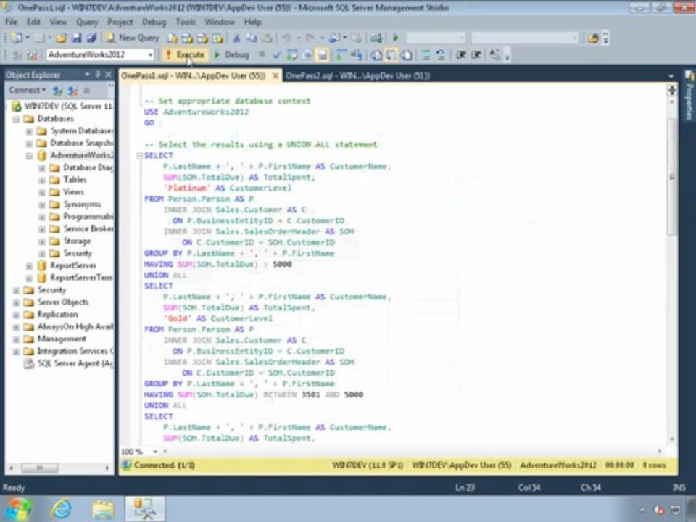This screenshot has height=522, width=696.
Task: Click the rightmost icon on the standard toolbar
Action: pyautogui.click(x=592, y=38)
